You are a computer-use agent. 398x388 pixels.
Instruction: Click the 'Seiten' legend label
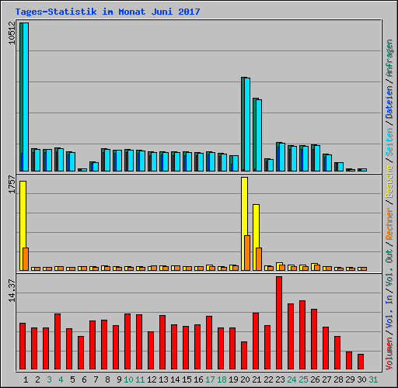389,142
